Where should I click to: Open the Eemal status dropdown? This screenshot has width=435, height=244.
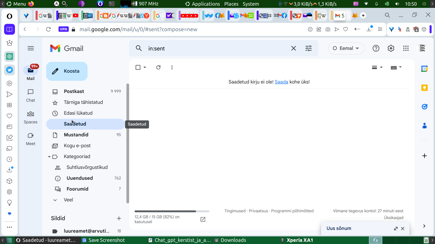[346, 48]
